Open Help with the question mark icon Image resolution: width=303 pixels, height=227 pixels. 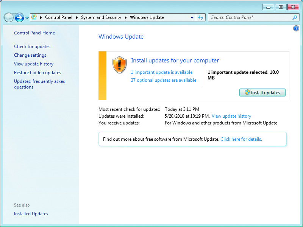pyautogui.click(x=296, y=29)
